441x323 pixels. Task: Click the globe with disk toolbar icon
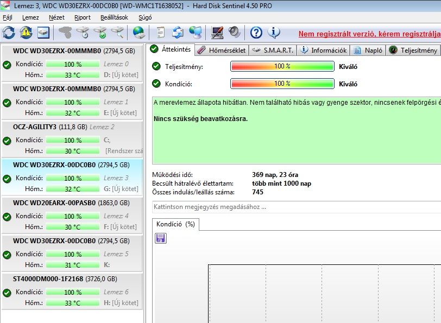coord(138,33)
